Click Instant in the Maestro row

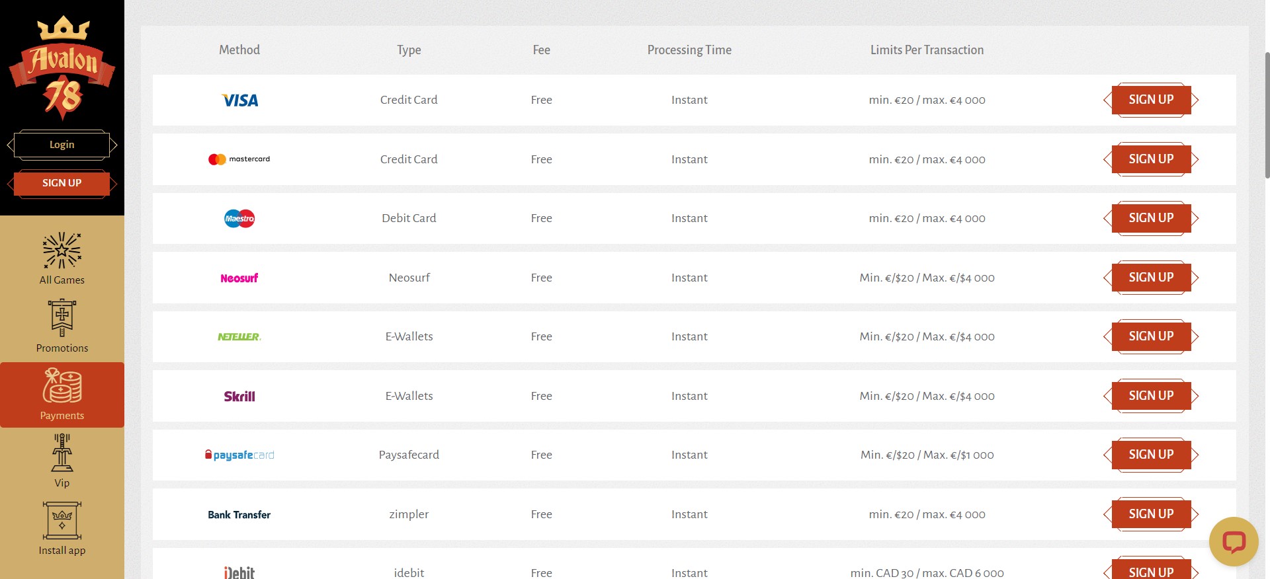[689, 218]
